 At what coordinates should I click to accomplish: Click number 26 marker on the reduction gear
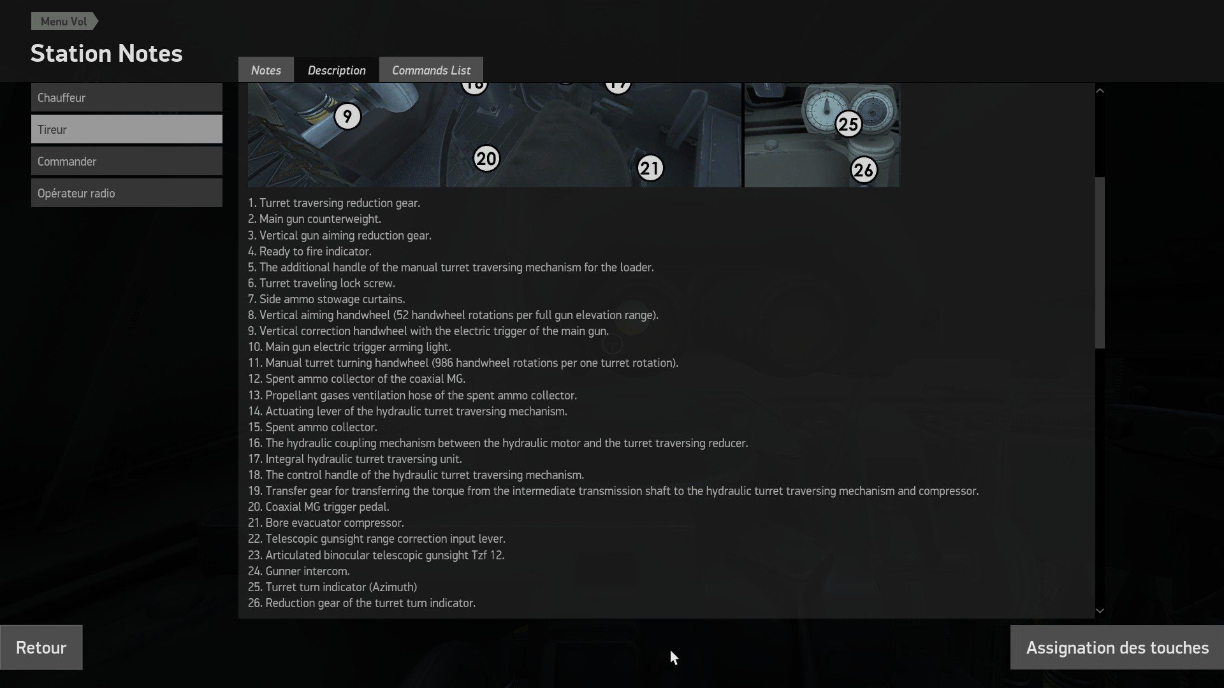pos(864,170)
